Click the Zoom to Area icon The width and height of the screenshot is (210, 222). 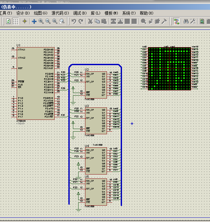pos(62,21)
